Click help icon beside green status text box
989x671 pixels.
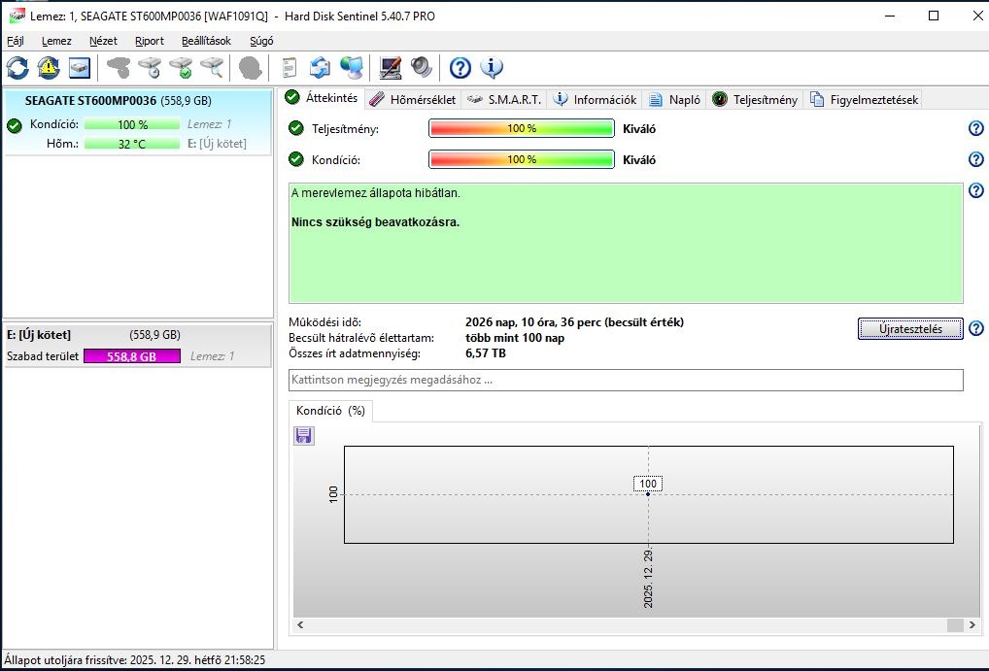coord(975,189)
